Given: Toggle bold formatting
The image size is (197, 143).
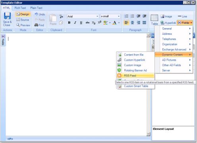Looking at the screenshot, I should tap(69, 23).
